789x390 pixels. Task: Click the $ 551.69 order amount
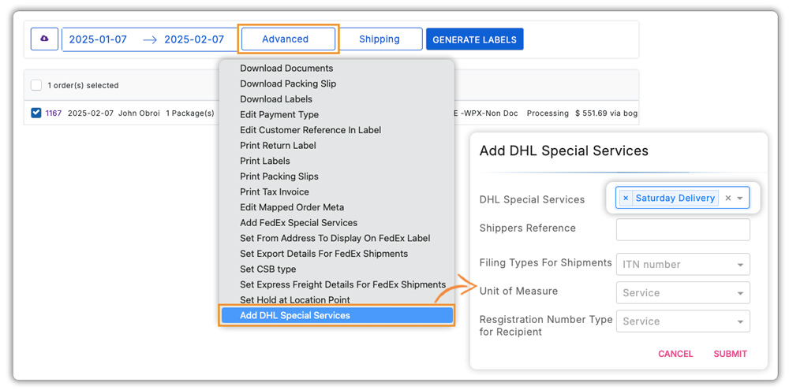click(592, 113)
